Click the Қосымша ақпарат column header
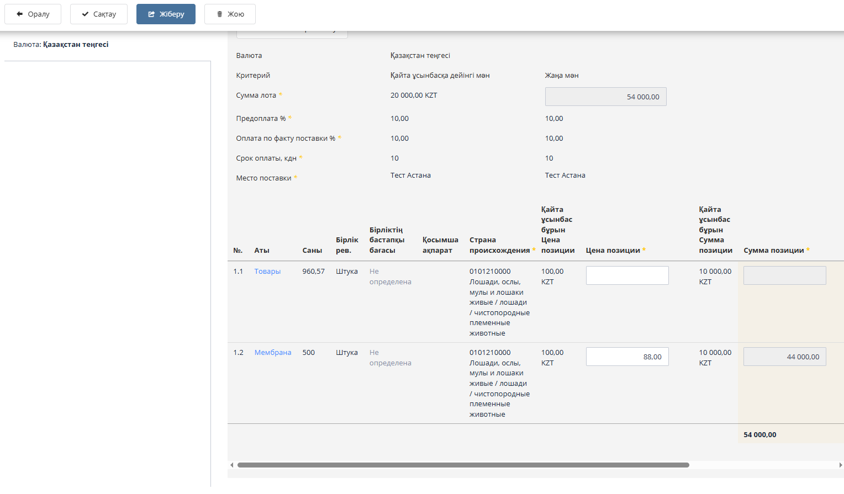Screen dimensions: 844x494 point(440,245)
